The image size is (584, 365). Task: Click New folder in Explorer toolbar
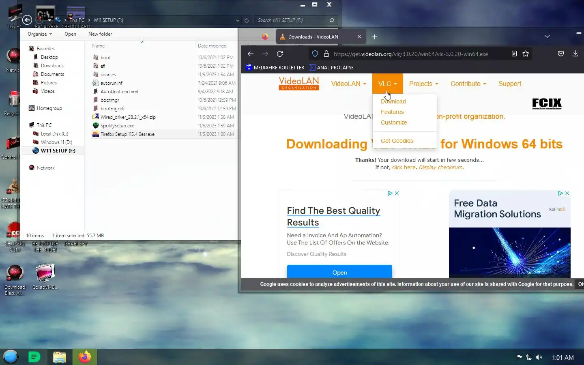100,34
